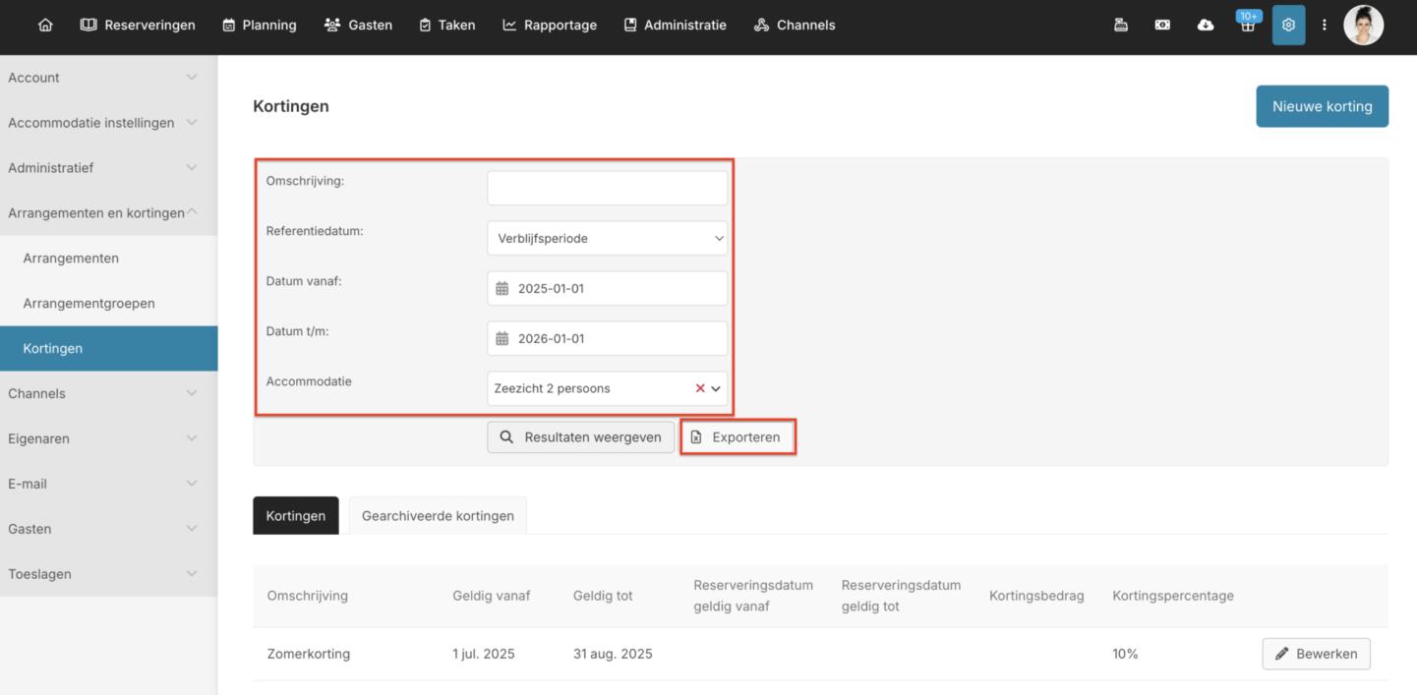Open the Referentiedatum dropdown
Screen dimensions: 1417x695
click(607, 238)
